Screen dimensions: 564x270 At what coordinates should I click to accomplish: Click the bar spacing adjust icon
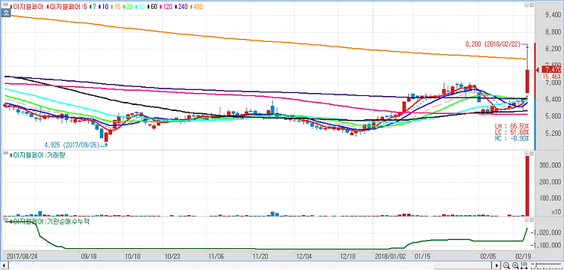[524, 265]
